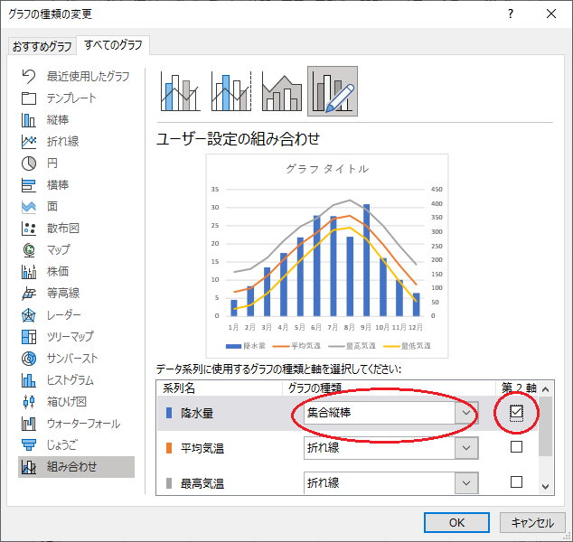The image size is (573, 542).
Task: Open the レーダー radar chart category
Action: pyautogui.click(x=63, y=315)
